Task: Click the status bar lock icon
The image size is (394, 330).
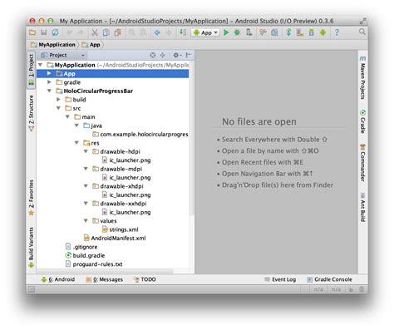Action: [x=351, y=290]
